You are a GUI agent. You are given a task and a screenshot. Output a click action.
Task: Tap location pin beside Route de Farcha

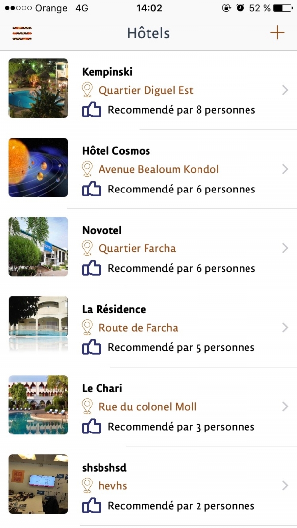pos(88,328)
